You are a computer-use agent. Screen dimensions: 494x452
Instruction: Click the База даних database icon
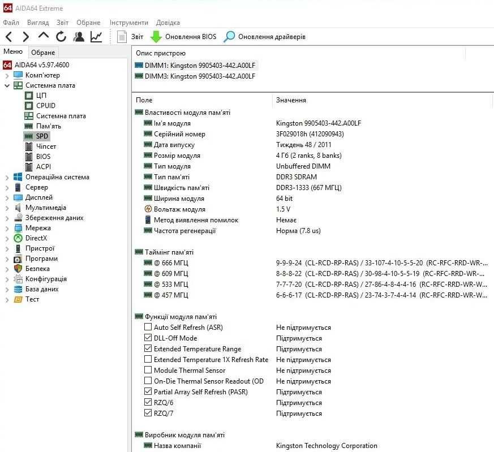point(18,289)
